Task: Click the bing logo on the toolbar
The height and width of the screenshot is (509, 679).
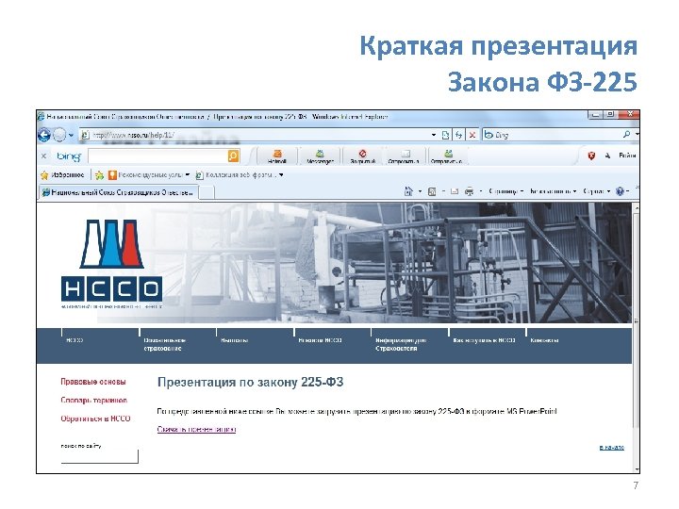Action: [x=69, y=156]
